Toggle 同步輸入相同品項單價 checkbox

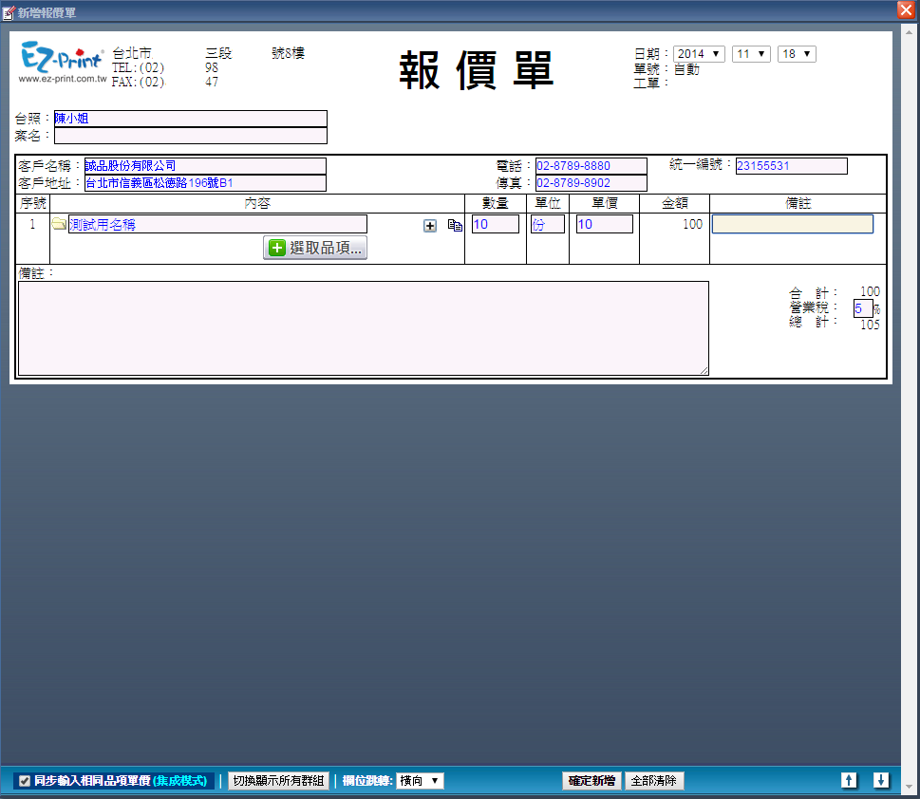pos(25,781)
